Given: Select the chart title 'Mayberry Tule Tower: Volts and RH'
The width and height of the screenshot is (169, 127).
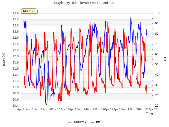Looking at the screenshot, I should [x=84, y=3].
